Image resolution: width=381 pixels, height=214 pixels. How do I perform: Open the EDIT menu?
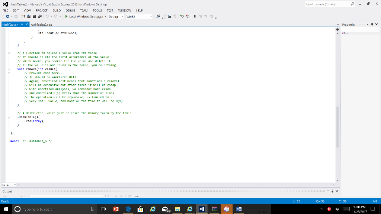pyautogui.click(x=16, y=10)
